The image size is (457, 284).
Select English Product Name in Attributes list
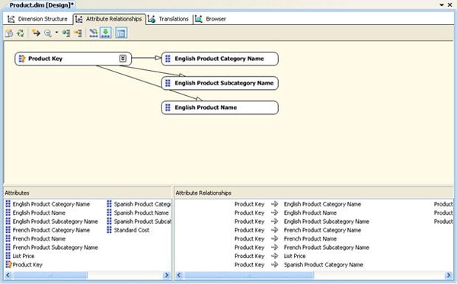(39, 212)
